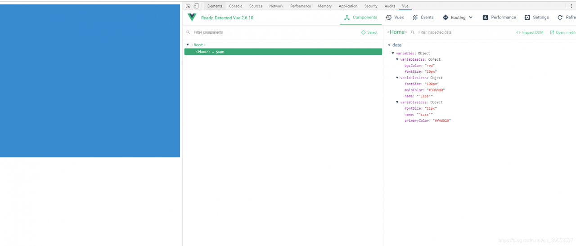The height and width of the screenshot is (246, 576).
Task: Collapse the variablesCss object
Action: pos(397,59)
